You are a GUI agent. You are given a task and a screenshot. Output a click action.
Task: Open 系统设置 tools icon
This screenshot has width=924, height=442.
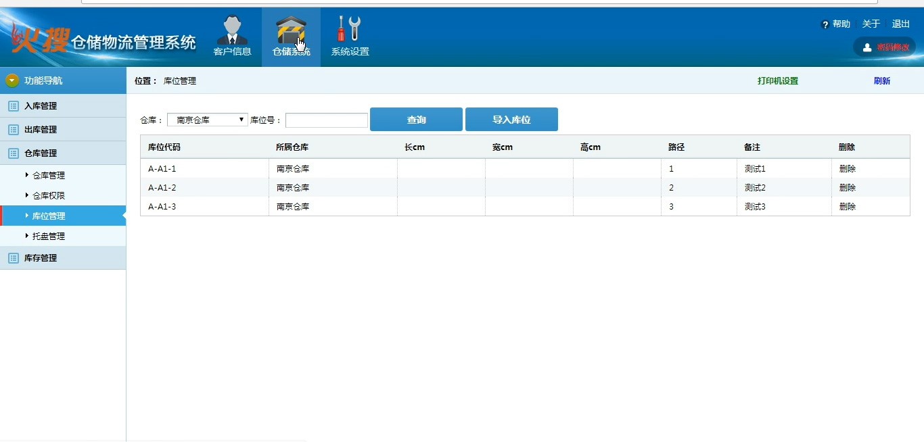[350, 29]
